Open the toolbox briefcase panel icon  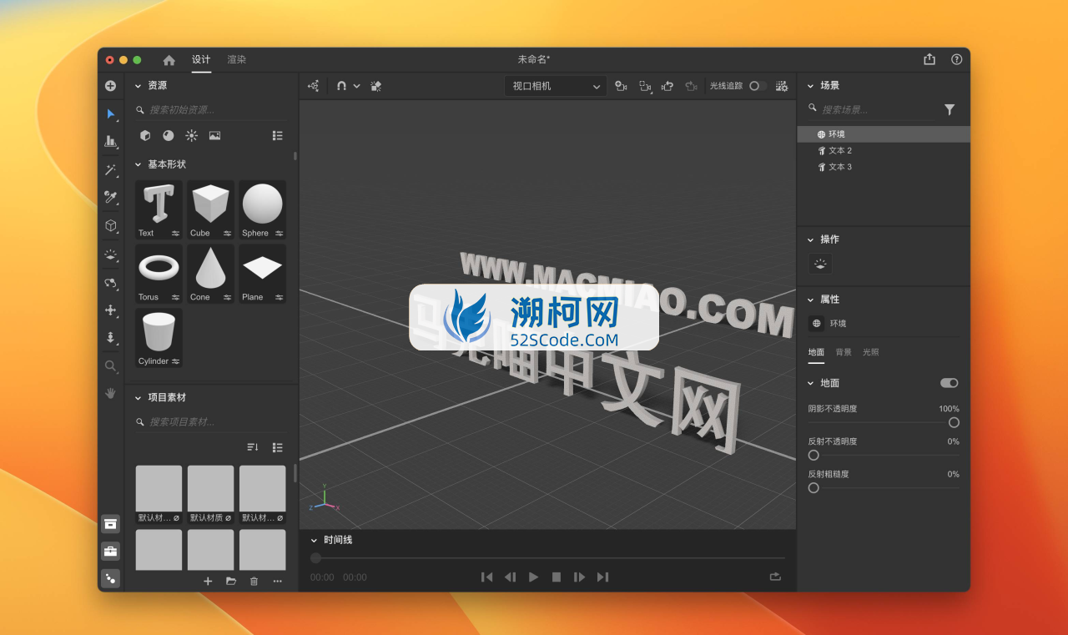(x=110, y=552)
